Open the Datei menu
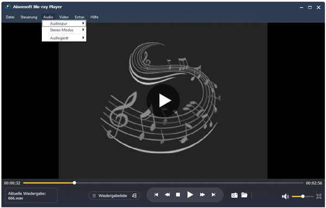Viewport: 326px width, 208px height. [10, 17]
